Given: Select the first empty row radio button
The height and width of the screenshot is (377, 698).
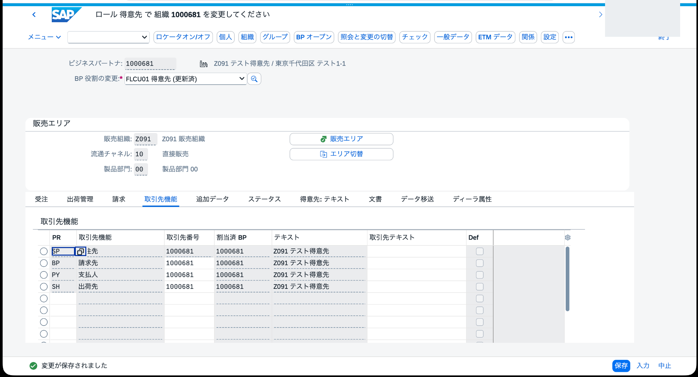Looking at the screenshot, I should coord(44,299).
